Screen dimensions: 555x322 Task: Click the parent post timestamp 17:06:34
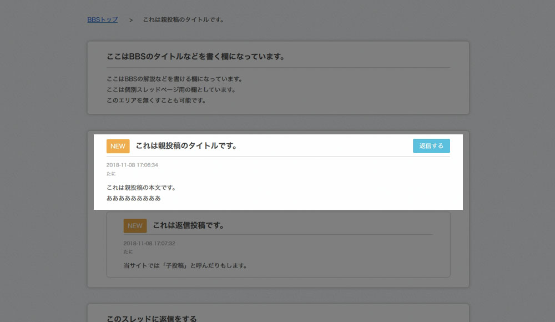[132, 165]
